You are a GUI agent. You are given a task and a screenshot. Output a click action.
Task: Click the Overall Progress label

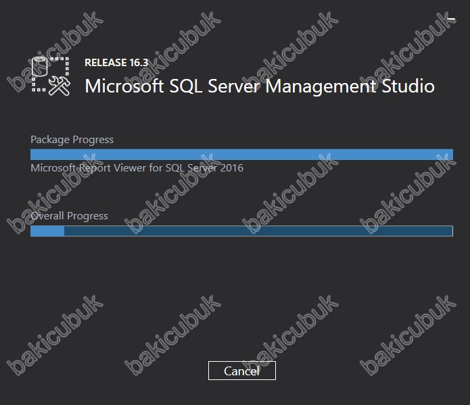(69, 216)
